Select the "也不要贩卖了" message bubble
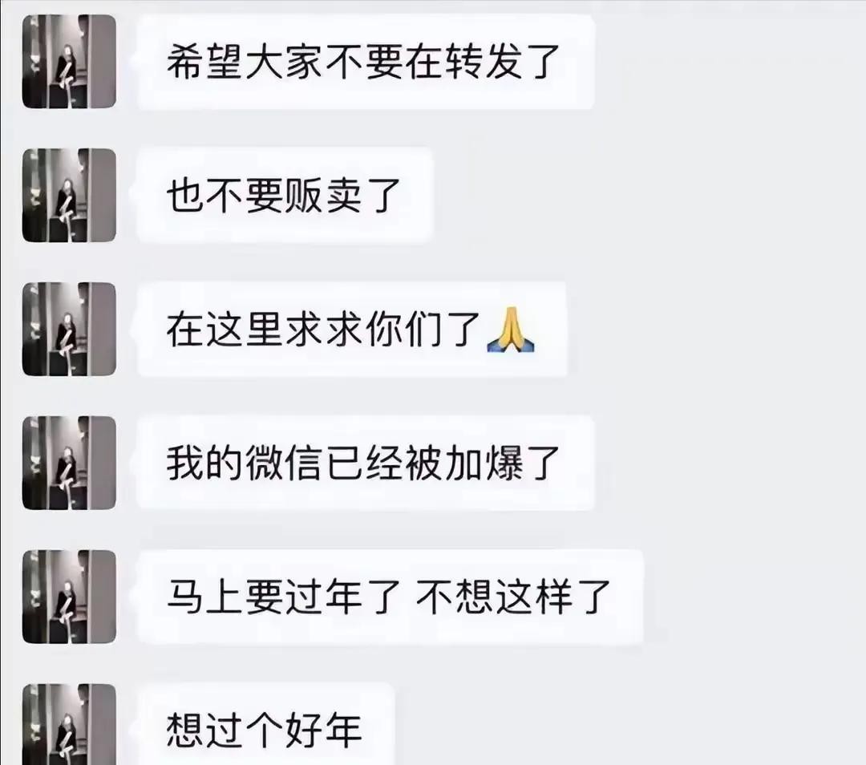This screenshot has width=866, height=765. tap(285, 195)
